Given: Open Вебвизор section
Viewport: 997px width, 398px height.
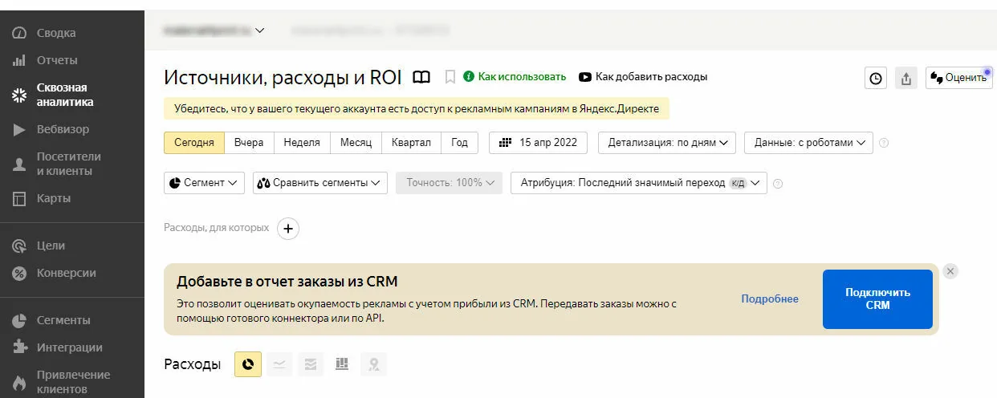Looking at the screenshot, I should [x=63, y=129].
